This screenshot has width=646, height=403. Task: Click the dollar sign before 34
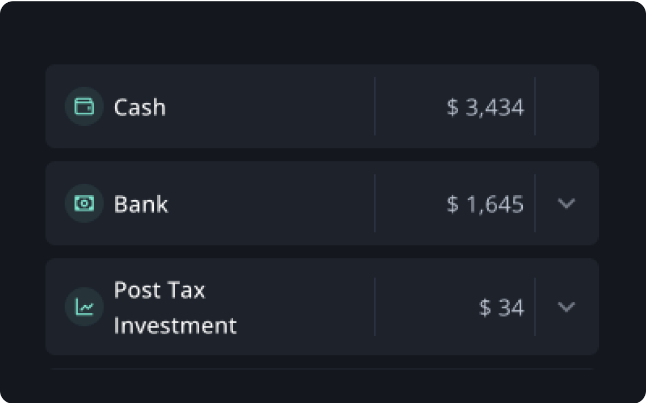pos(485,307)
